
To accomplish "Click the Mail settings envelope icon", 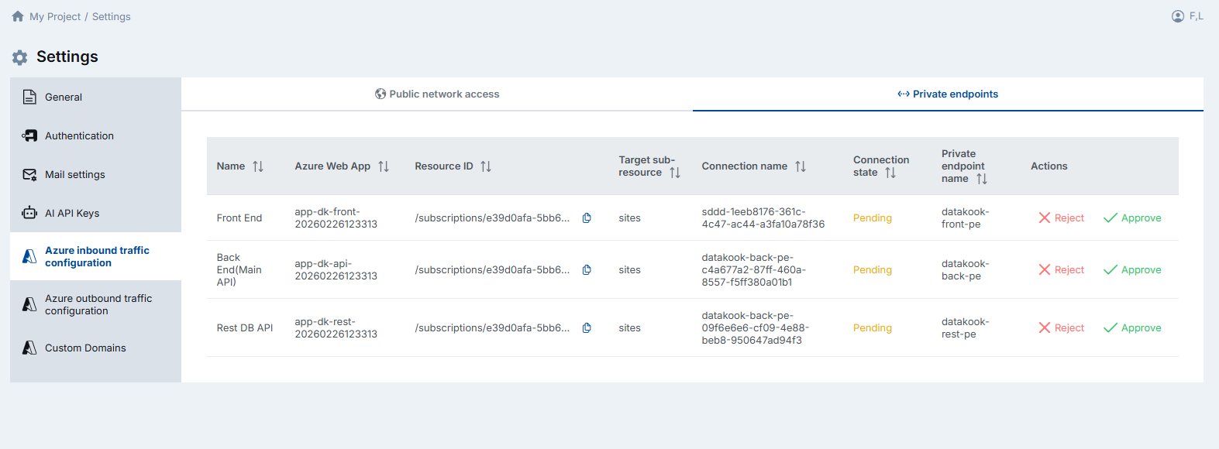I will [29, 174].
